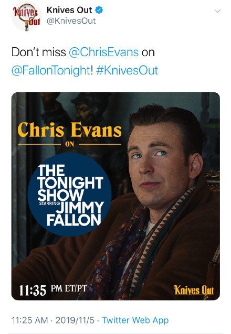Expand the tweet options chevron
The image size is (231, 334).
tap(217, 11)
